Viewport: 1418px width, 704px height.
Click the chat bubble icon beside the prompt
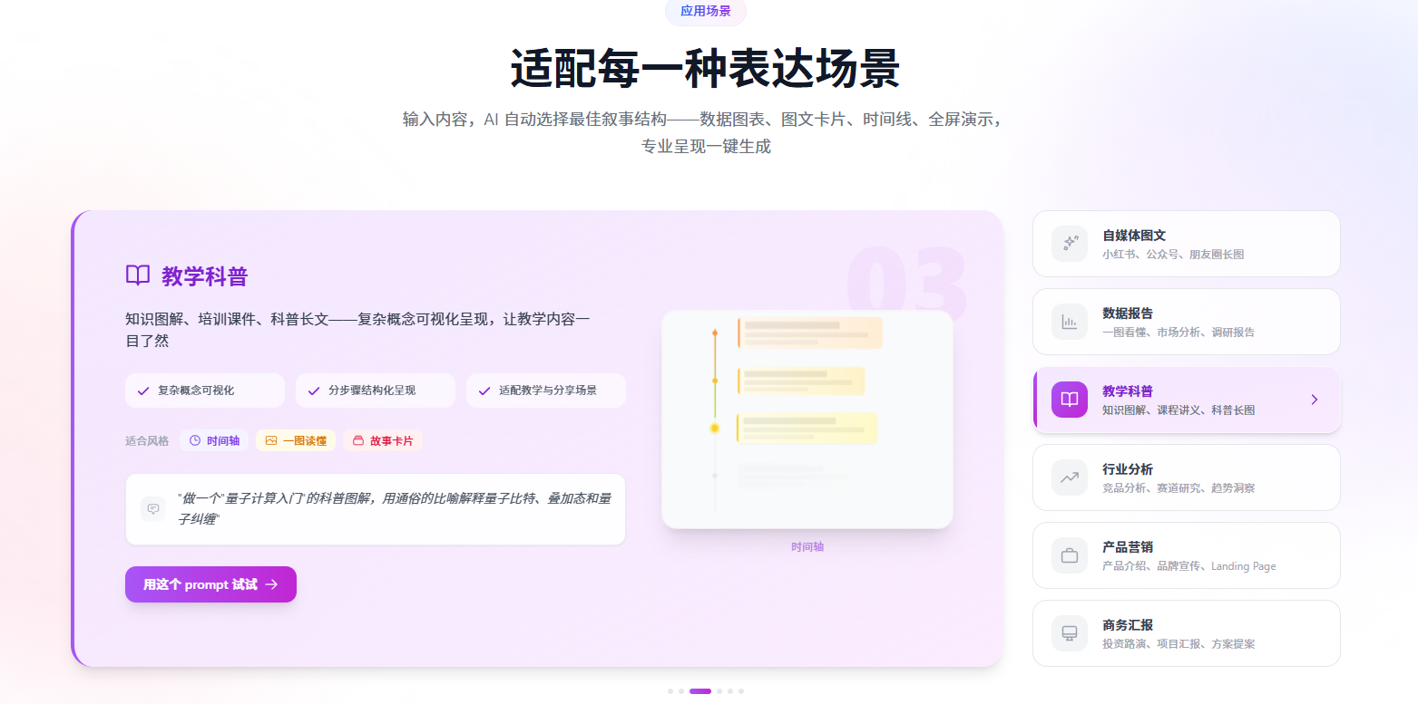click(153, 509)
